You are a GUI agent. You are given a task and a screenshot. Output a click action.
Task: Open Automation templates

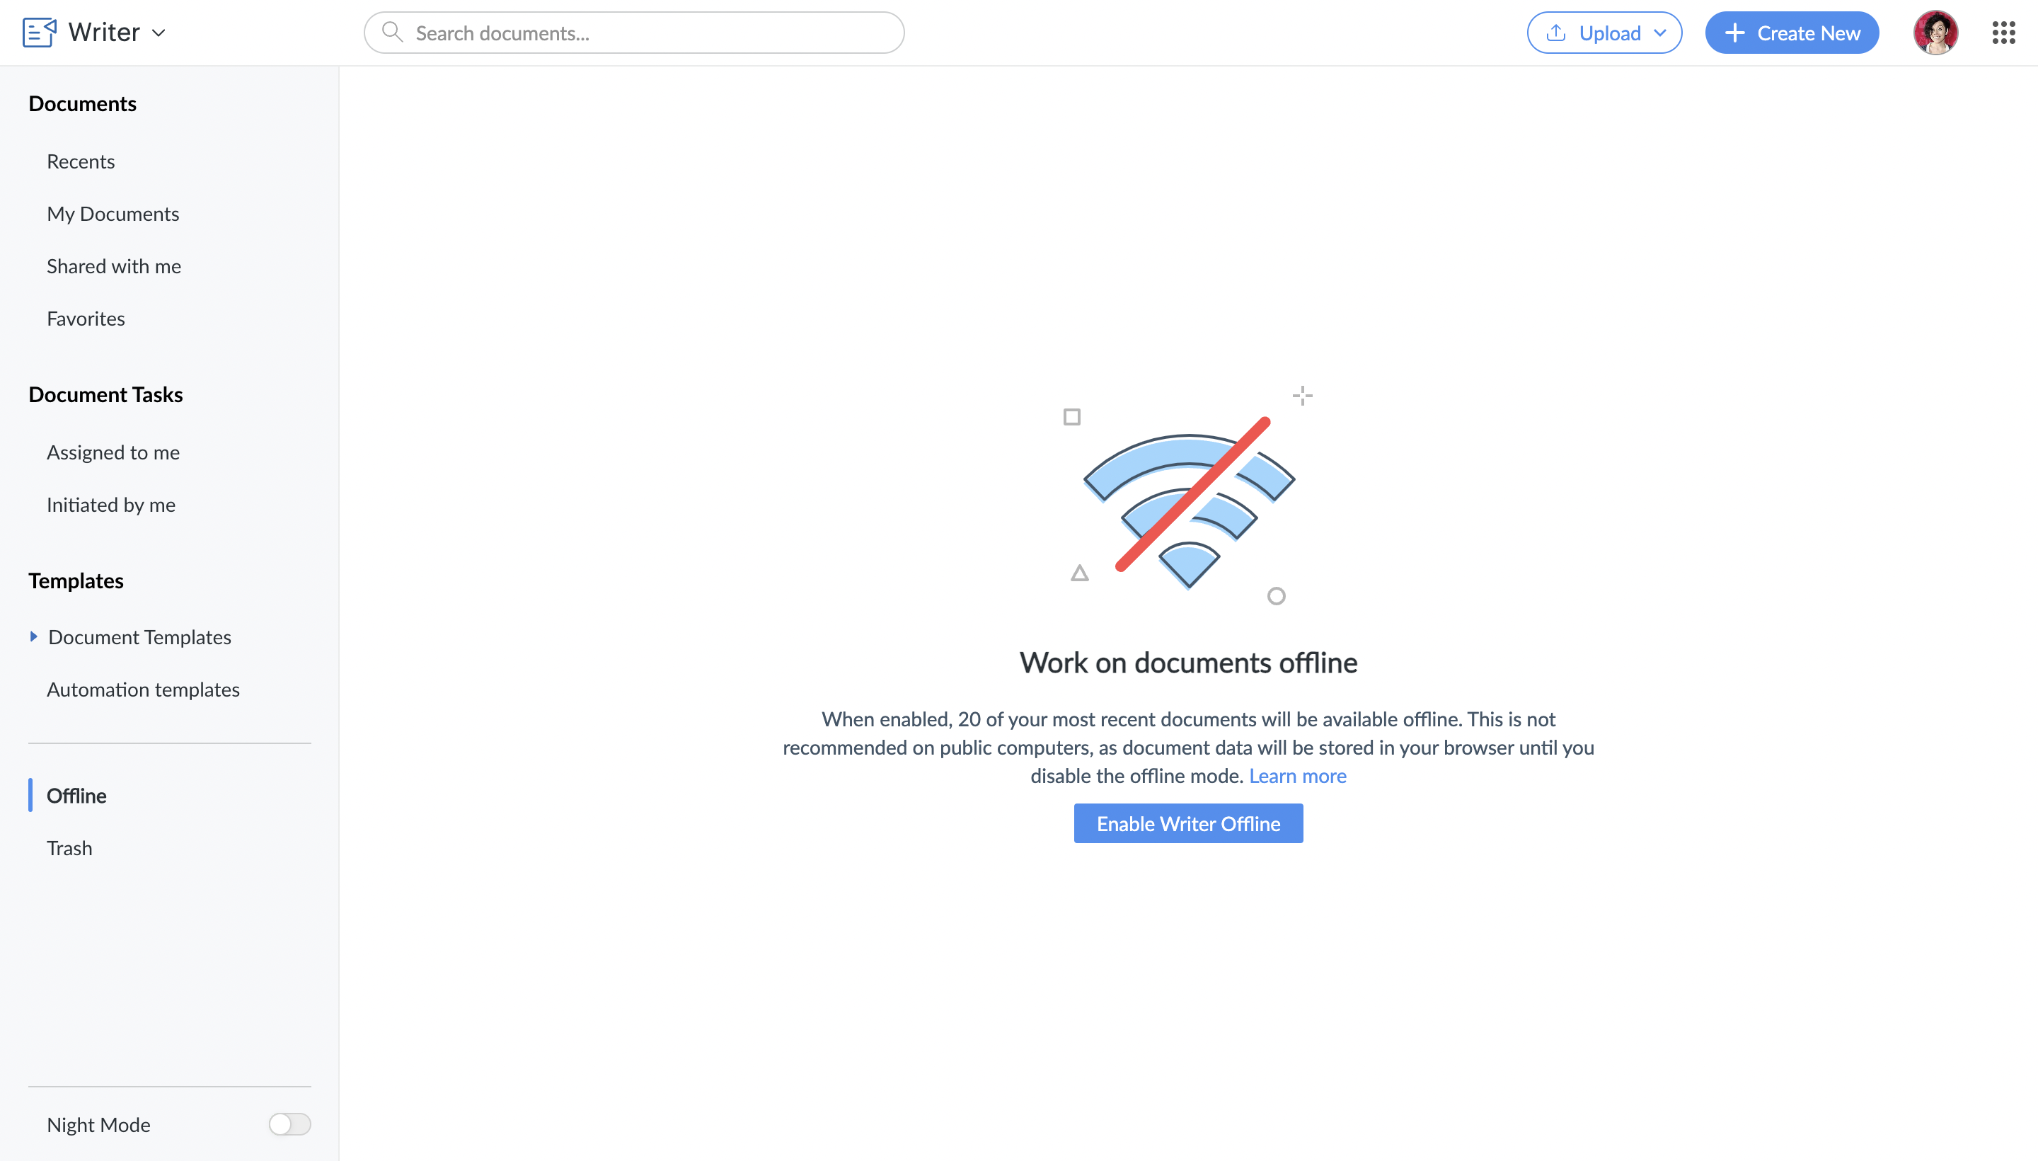(x=144, y=689)
